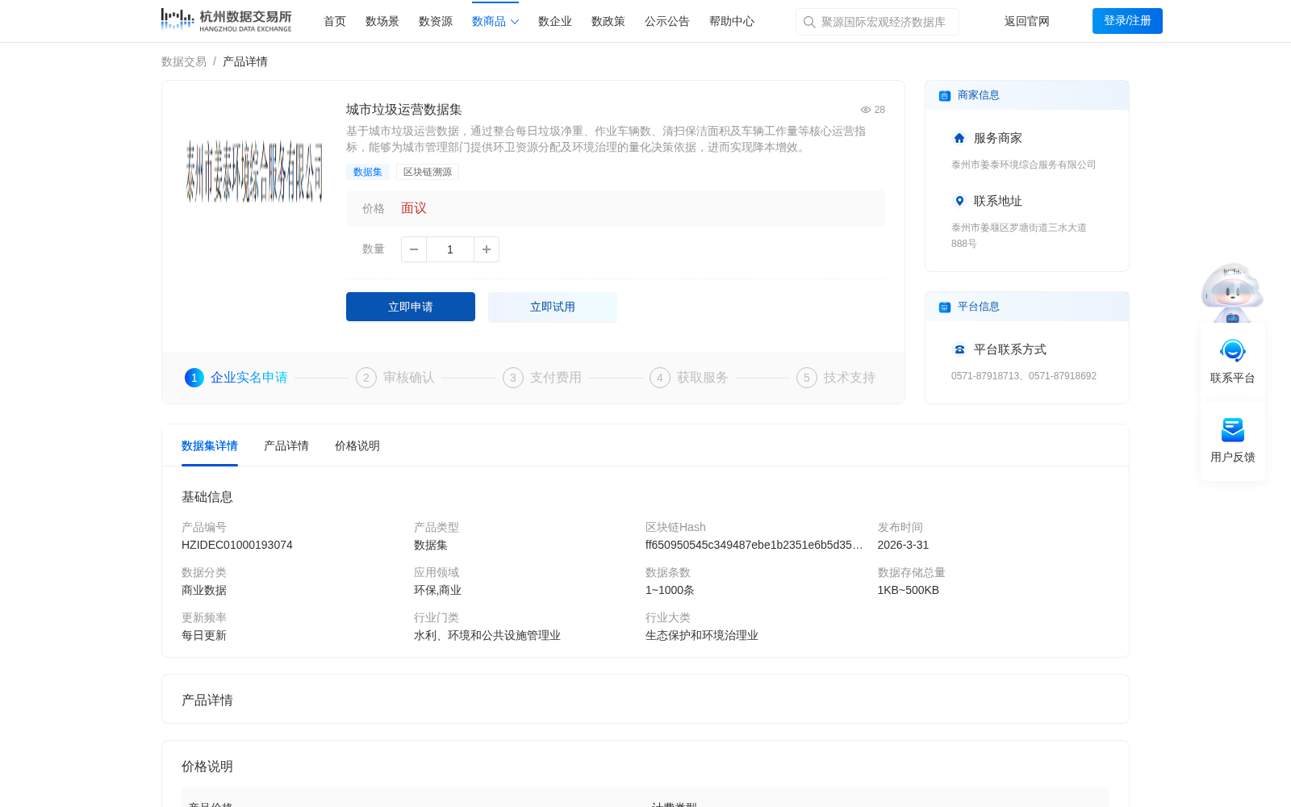The height and width of the screenshot is (807, 1291).
Task: Click the 立即申请 button
Action: click(x=411, y=307)
